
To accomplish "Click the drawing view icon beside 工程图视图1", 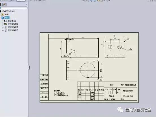I will pos(6,24).
